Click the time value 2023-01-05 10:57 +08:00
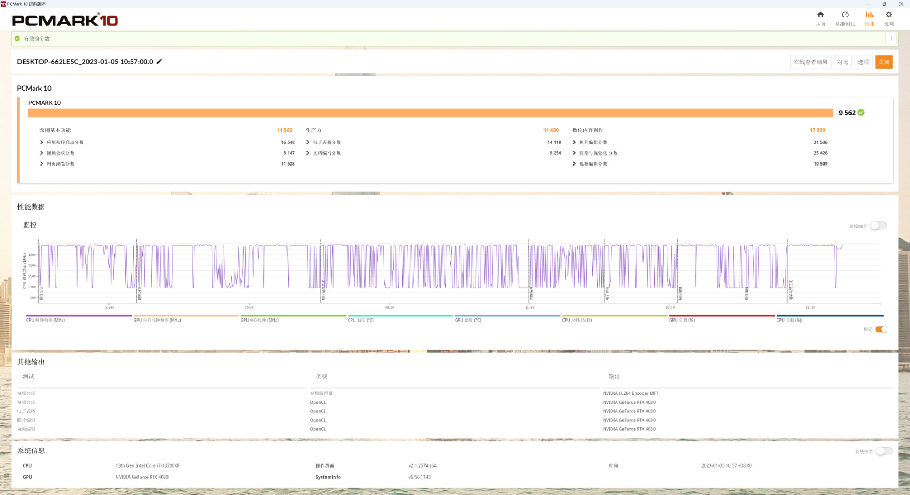The image size is (910, 495). [x=726, y=465]
